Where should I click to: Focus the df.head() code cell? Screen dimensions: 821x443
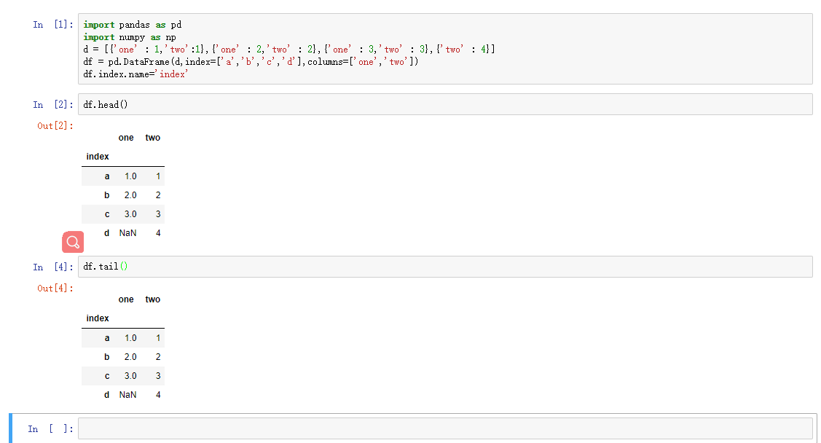click(444, 104)
